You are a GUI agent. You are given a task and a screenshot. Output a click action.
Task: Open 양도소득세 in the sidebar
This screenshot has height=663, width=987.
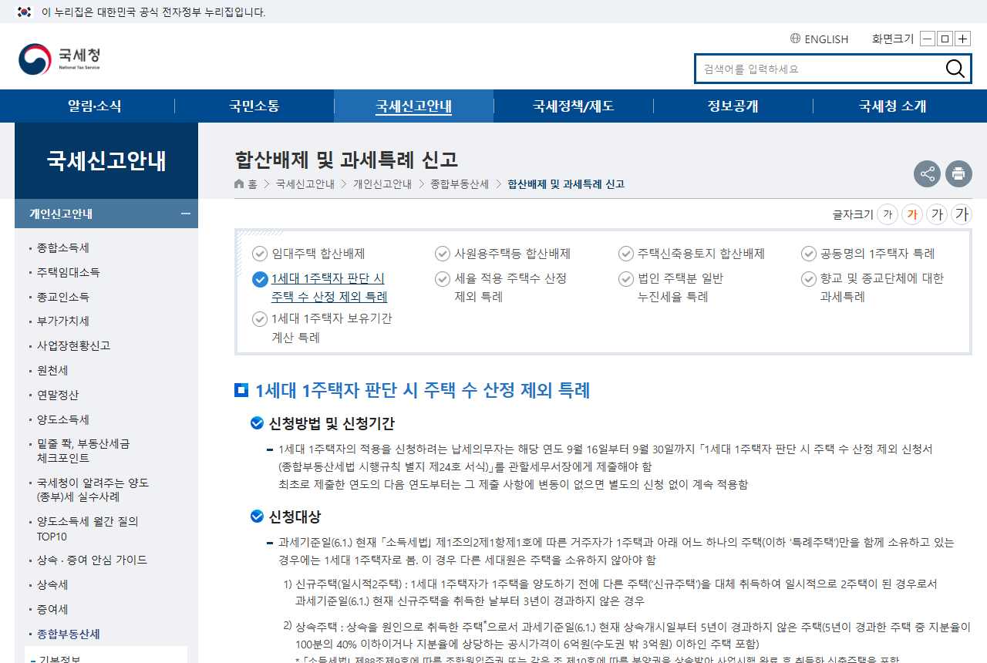63,419
